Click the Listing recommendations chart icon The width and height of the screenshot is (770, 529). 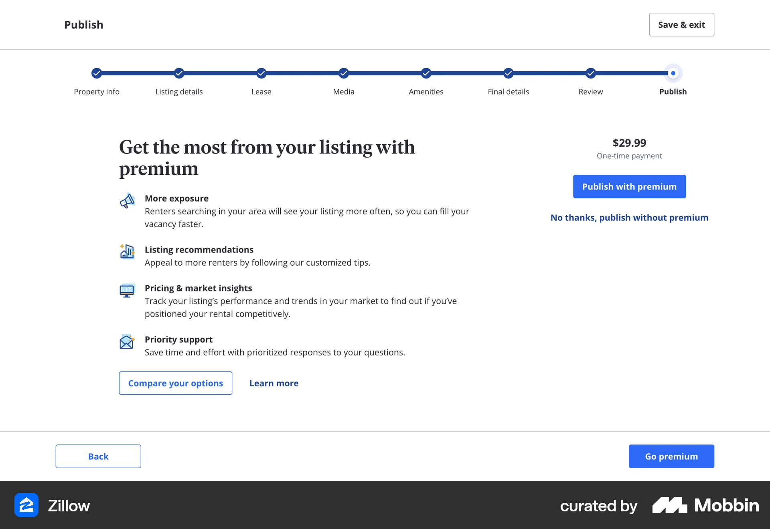tap(127, 252)
